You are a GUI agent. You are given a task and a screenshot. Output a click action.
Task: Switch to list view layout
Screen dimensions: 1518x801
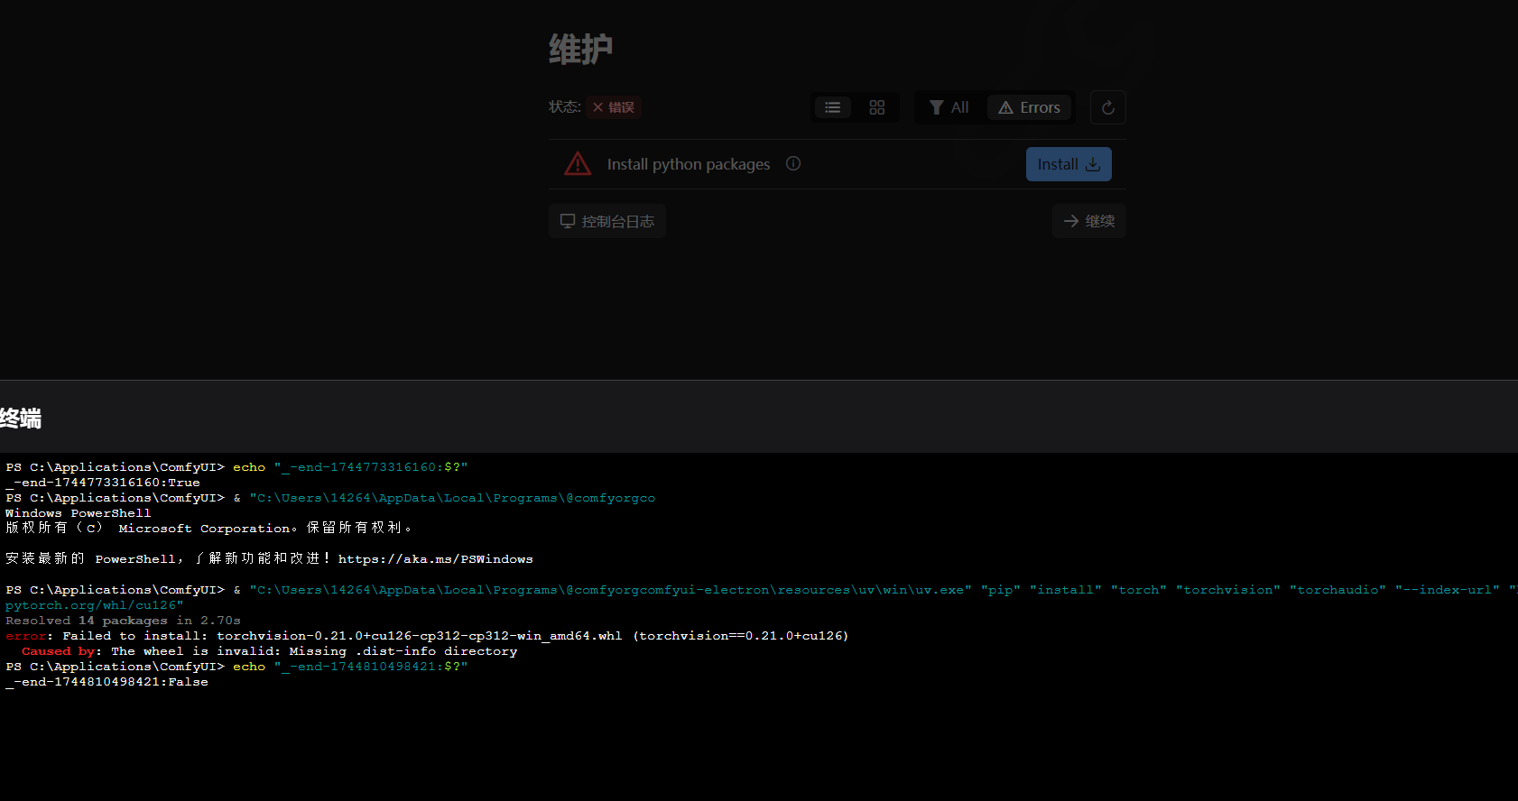pos(832,107)
